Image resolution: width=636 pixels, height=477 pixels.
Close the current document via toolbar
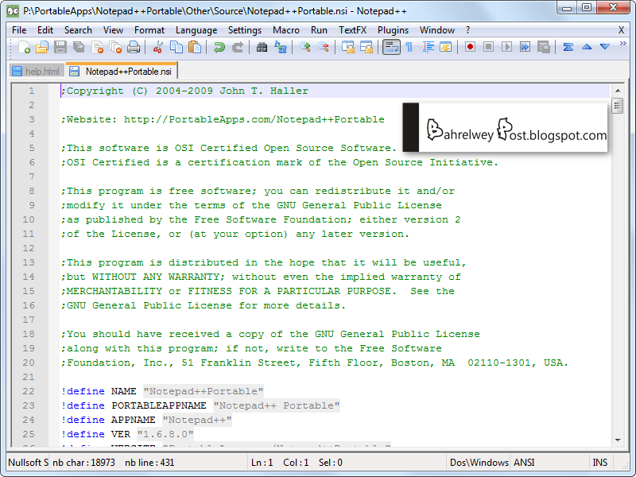[x=97, y=48]
